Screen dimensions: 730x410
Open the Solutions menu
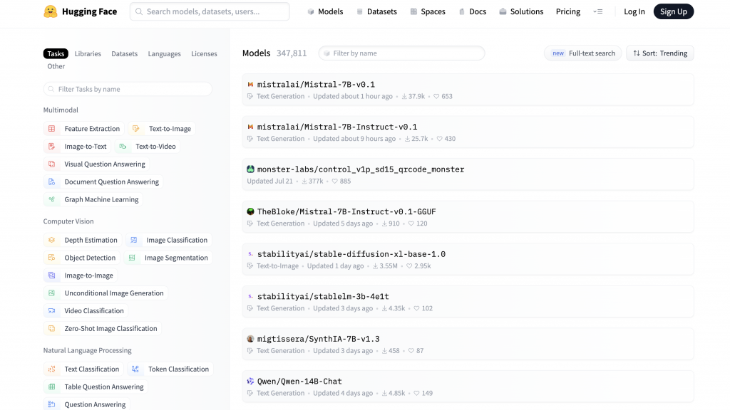(x=521, y=11)
